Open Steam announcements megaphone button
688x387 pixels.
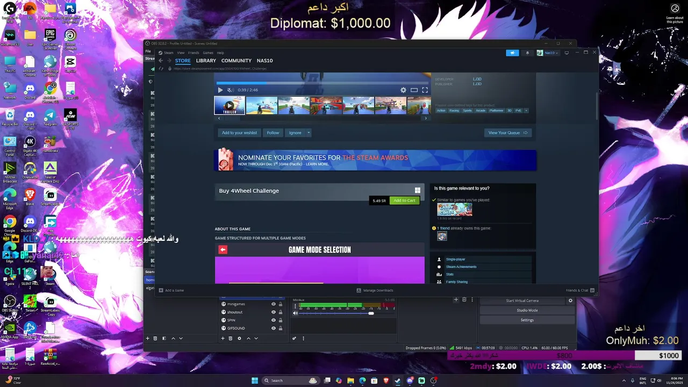pyautogui.click(x=512, y=53)
